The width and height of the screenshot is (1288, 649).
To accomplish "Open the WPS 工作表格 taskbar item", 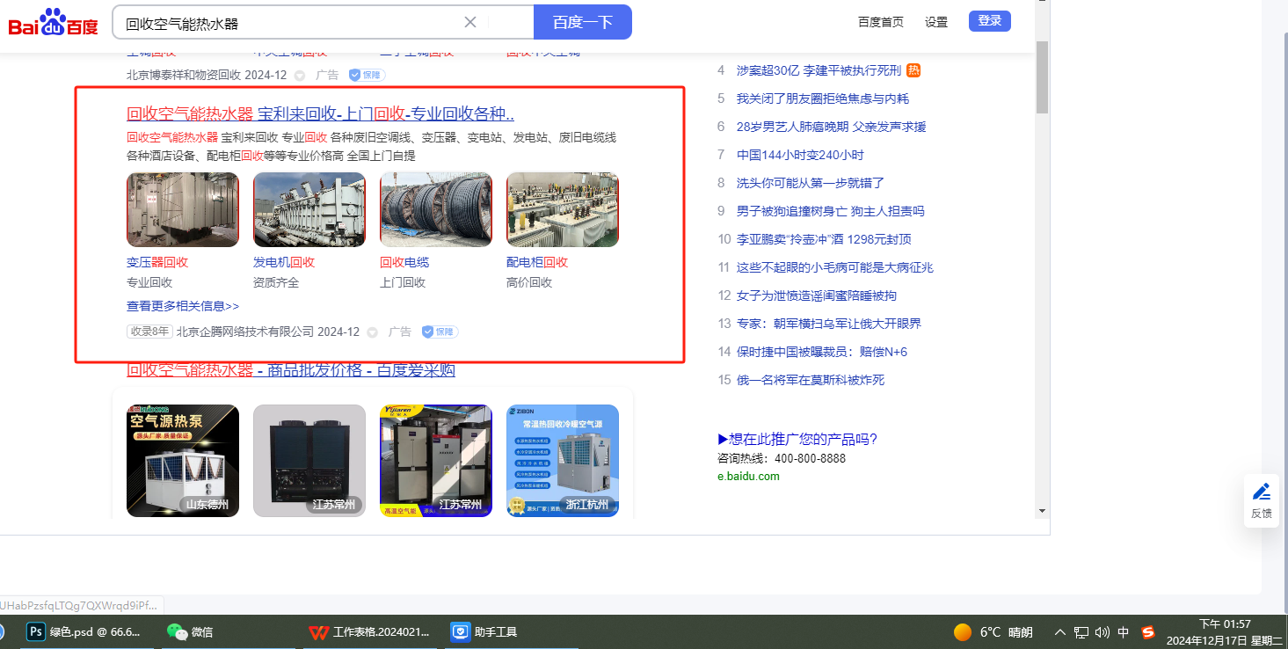I will point(370,631).
